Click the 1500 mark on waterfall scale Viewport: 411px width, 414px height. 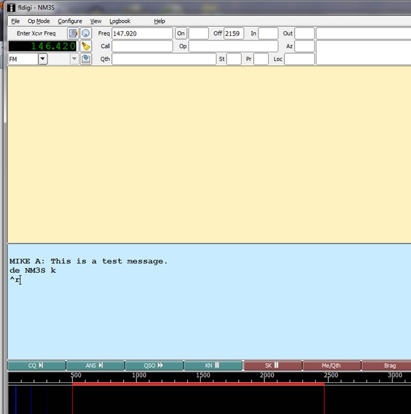[x=203, y=375]
